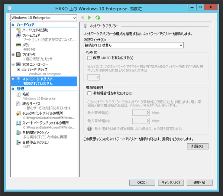This screenshot has width=223, height=196.
Task: Collapse the ハードウェア section
Action: (13, 25)
